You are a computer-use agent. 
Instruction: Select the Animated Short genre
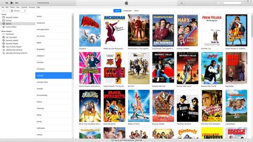click(53, 29)
